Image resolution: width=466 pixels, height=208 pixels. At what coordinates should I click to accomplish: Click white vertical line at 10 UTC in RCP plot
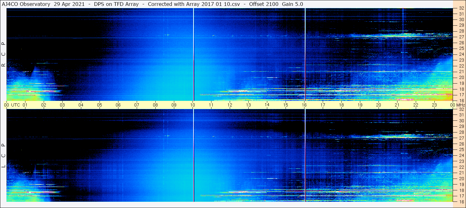(193, 46)
